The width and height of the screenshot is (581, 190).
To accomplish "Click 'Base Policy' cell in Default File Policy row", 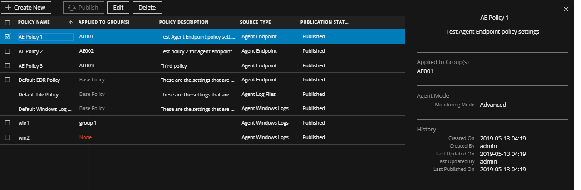I will click(x=92, y=94).
